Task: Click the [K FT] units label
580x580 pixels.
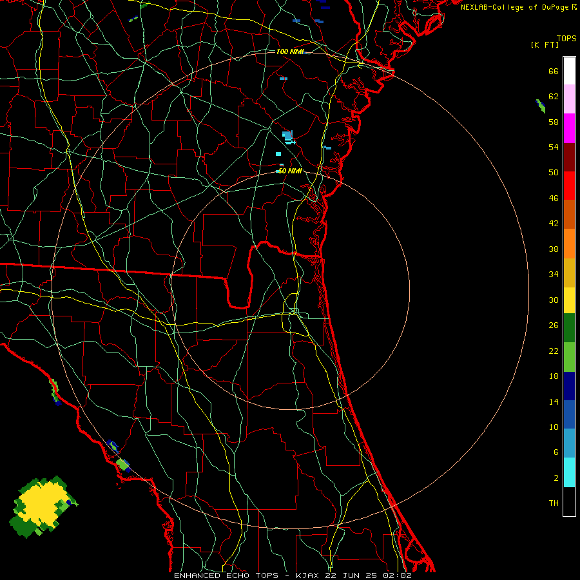Action: (545, 44)
